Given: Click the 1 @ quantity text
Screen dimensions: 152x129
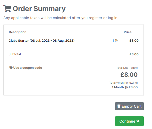Looking at the screenshot, I should coord(115,41).
